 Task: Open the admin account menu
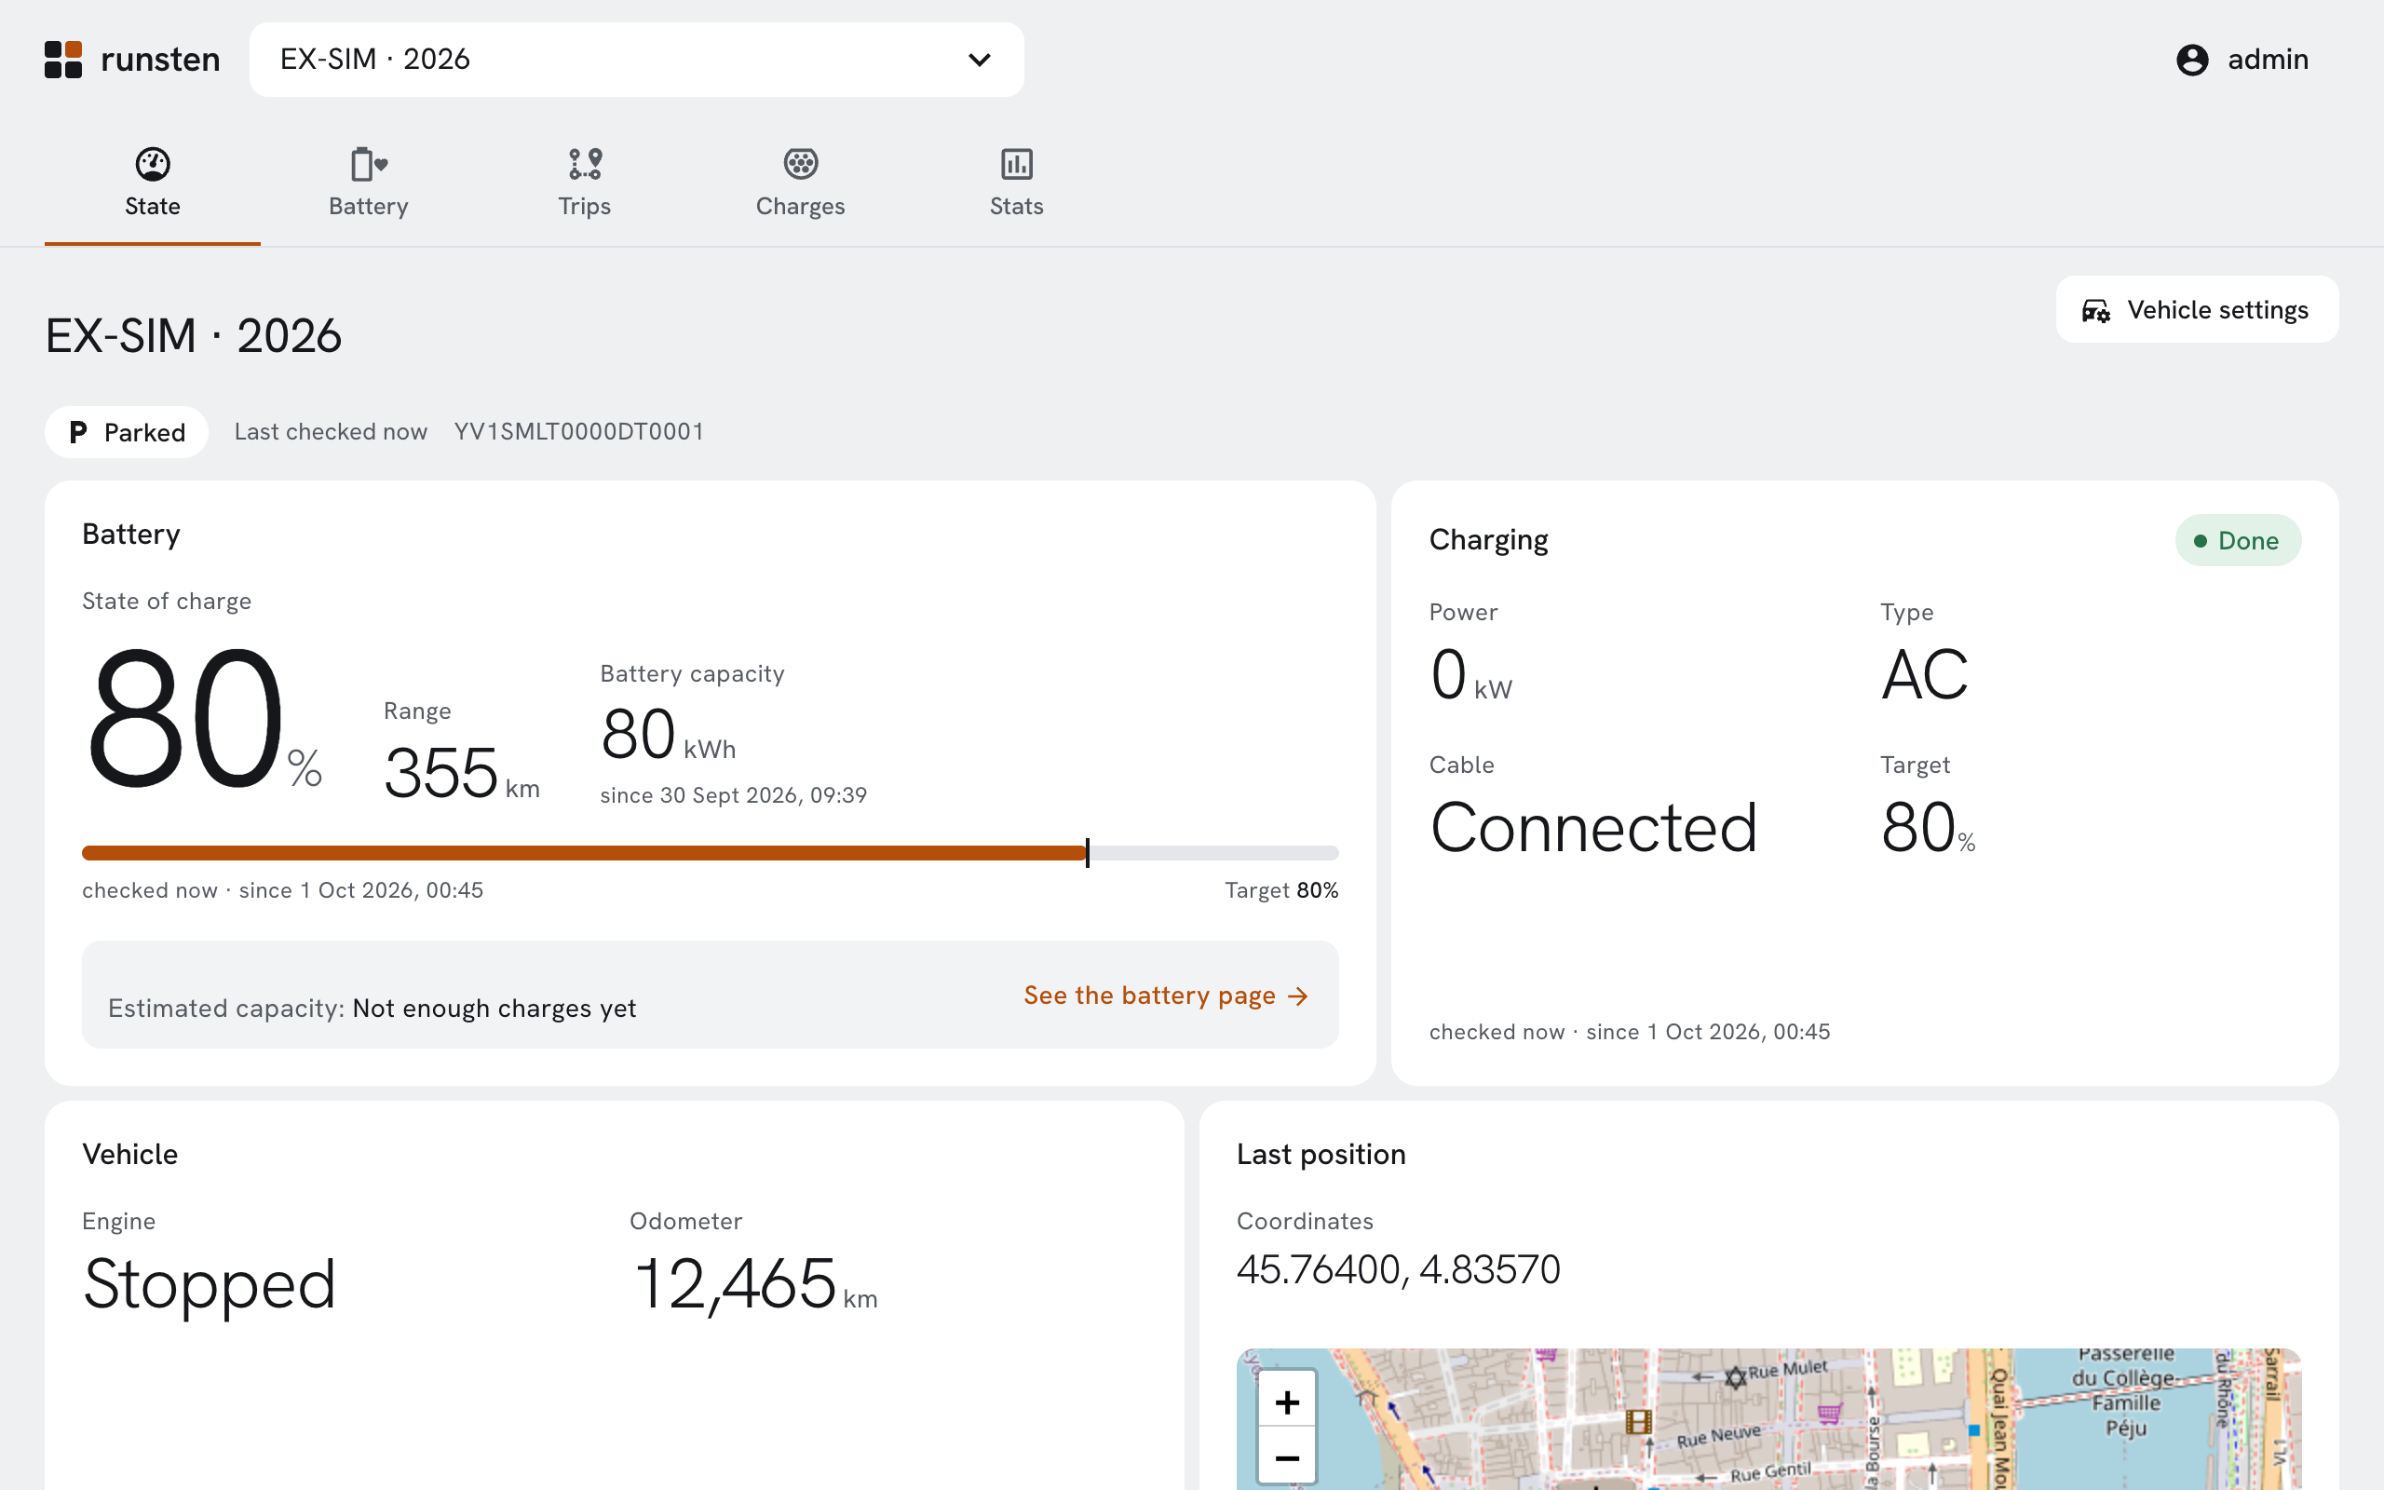click(x=2242, y=59)
